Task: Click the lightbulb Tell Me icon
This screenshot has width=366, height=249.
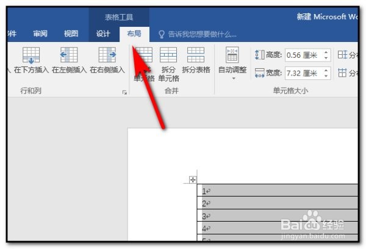Action: (162, 35)
